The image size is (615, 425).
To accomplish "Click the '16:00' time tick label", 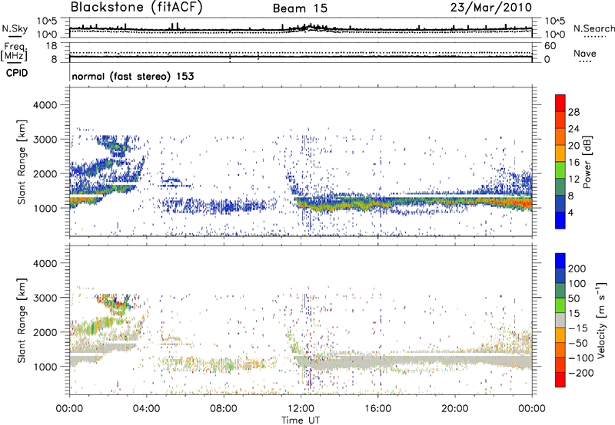I will point(377,409).
